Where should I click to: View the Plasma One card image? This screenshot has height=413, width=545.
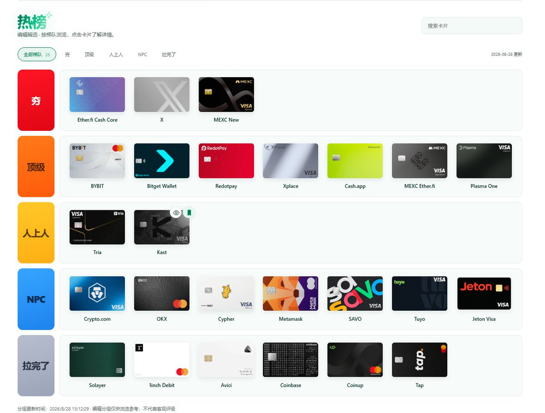(484, 161)
